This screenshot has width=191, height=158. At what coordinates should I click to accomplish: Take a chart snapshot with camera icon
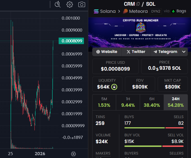click(82, 5)
